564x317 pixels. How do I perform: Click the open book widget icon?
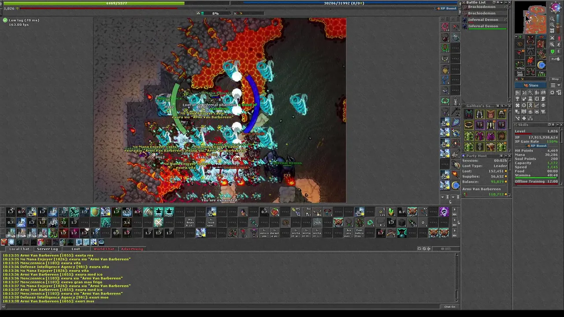pos(543,92)
